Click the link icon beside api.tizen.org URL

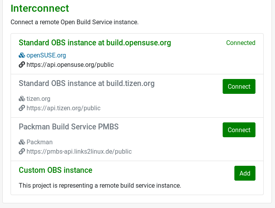click(22, 108)
